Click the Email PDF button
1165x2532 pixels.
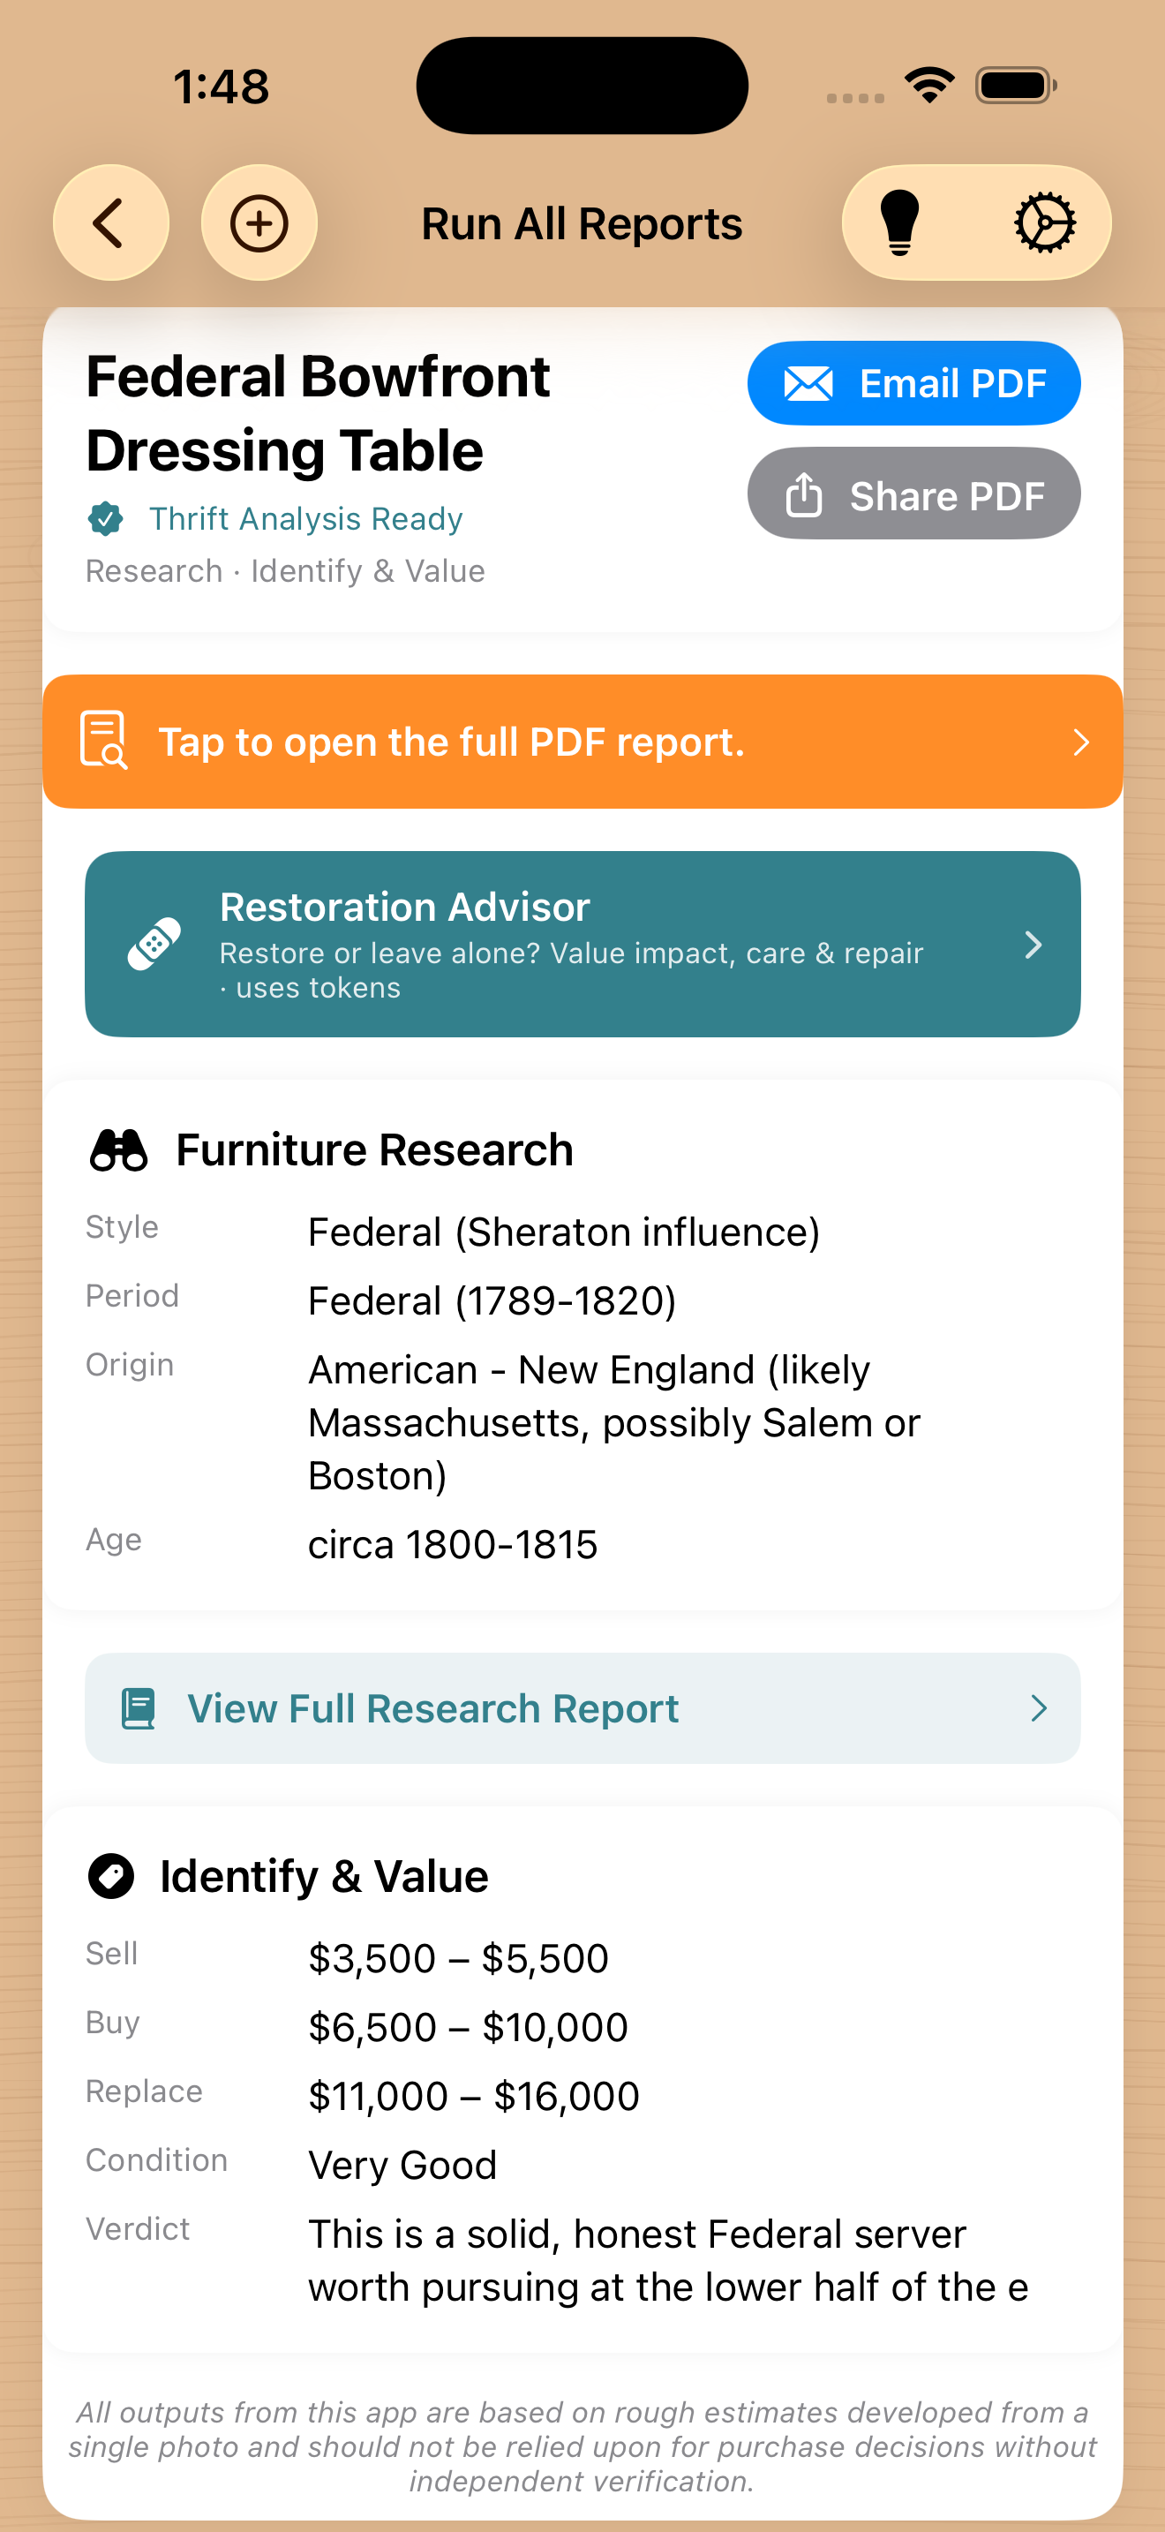913,383
